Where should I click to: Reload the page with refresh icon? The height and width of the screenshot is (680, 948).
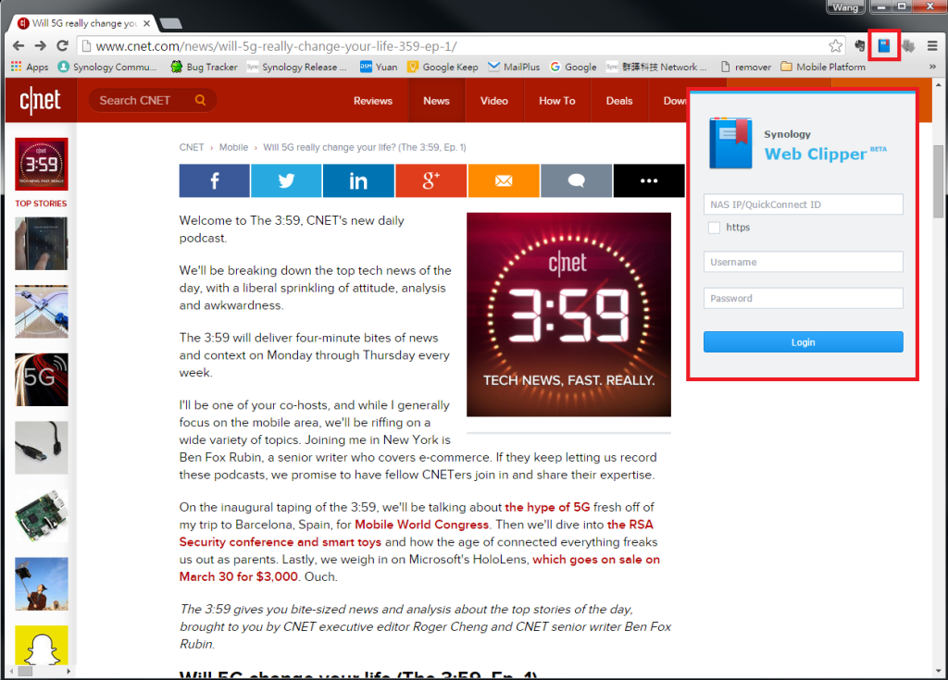tap(62, 46)
